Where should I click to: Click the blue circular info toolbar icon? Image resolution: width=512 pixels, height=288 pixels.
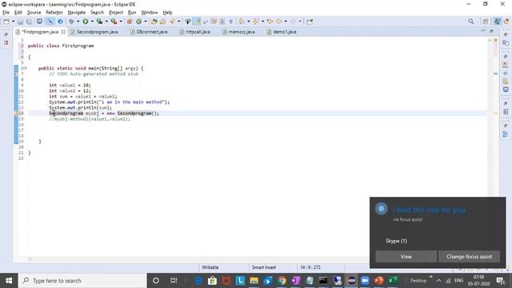(60, 22)
